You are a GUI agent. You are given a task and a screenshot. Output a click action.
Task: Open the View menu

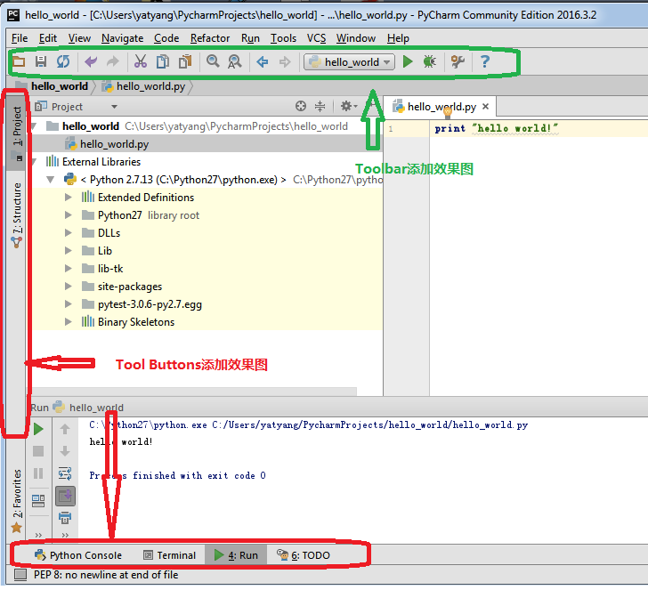pyautogui.click(x=79, y=38)
